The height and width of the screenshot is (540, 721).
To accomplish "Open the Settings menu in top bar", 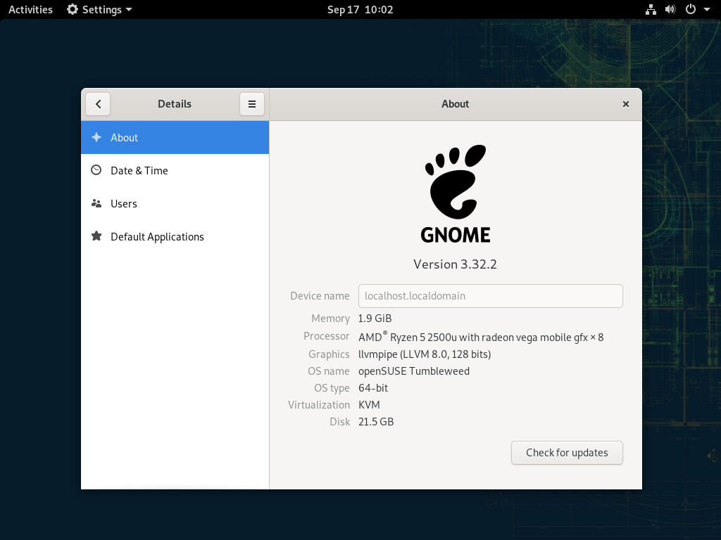I will [99, 9].
